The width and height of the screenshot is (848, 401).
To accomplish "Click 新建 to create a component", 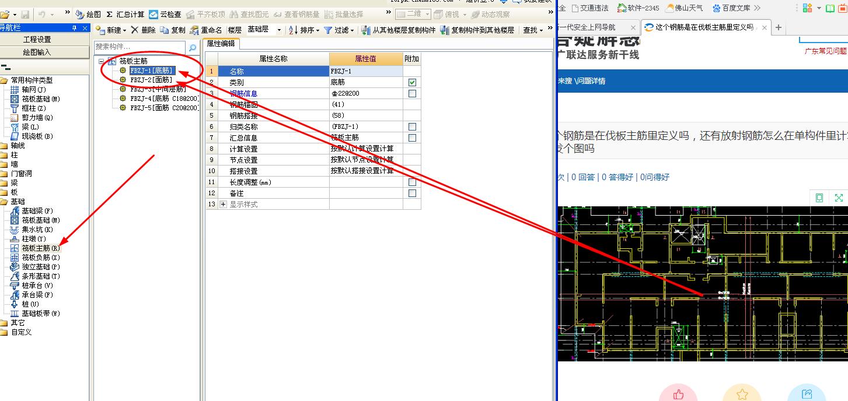I will click(x=111, y=30).
